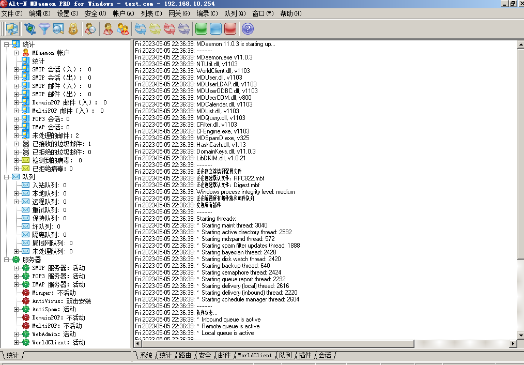This screenshot has height=365, width=524.
Task: Open the 编录(C) menu
Action: click(207, 13)
